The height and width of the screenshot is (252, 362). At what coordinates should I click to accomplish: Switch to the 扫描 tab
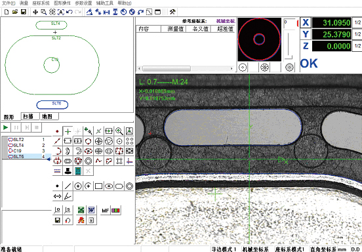click(28, 116)
